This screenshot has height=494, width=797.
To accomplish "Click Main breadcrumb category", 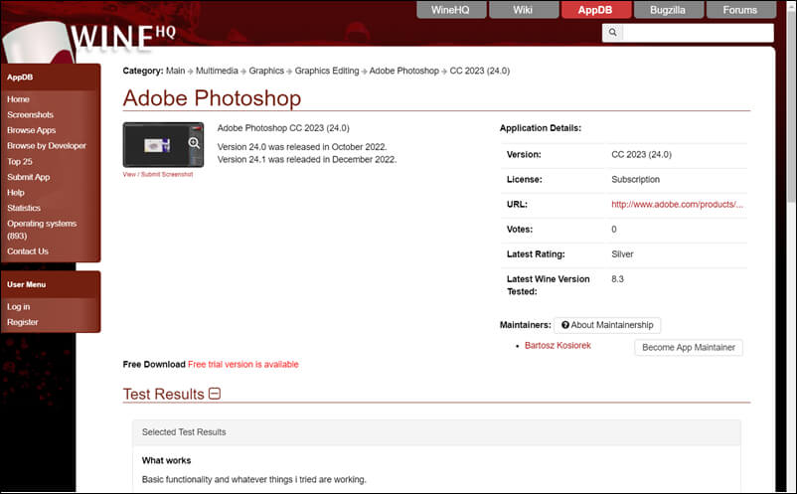I will pos(175,71).
